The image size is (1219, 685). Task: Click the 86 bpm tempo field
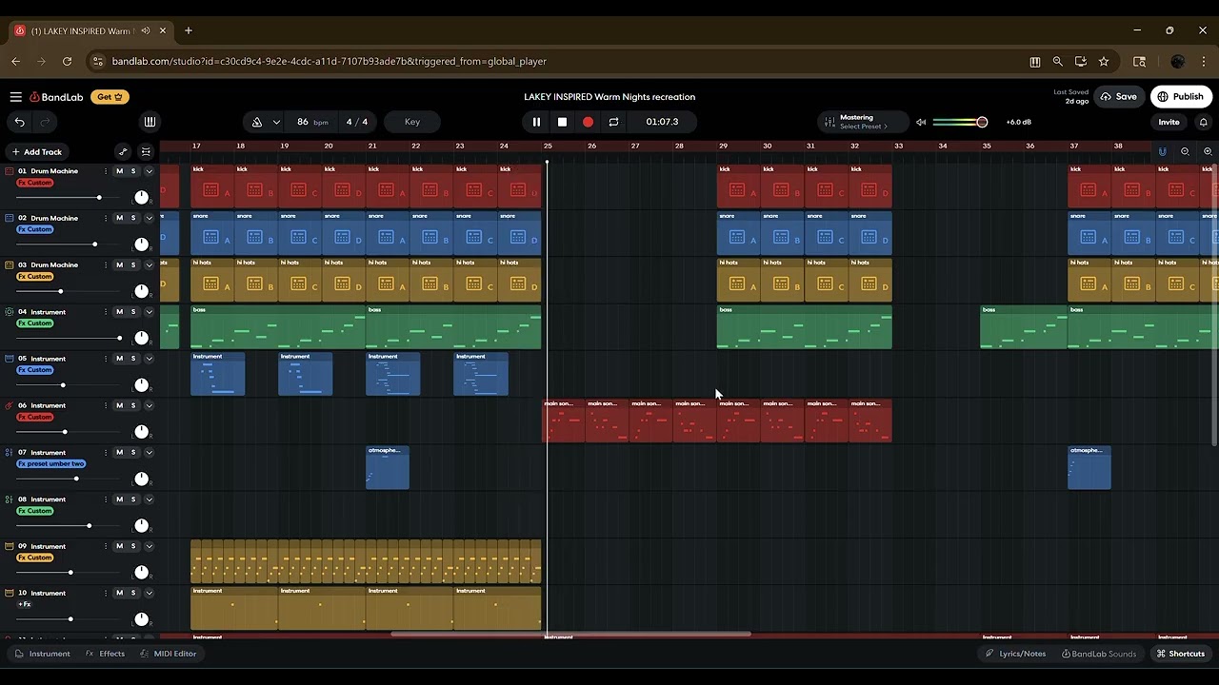pyautogui.click(x=311, y=122)
